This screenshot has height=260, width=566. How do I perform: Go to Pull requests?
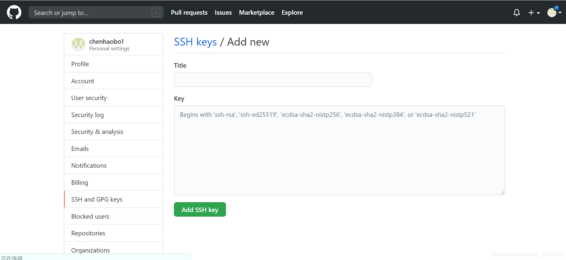189,13
